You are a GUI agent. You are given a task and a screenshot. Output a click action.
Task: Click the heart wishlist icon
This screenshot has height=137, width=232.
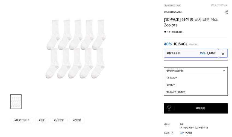tap(169, 107)
